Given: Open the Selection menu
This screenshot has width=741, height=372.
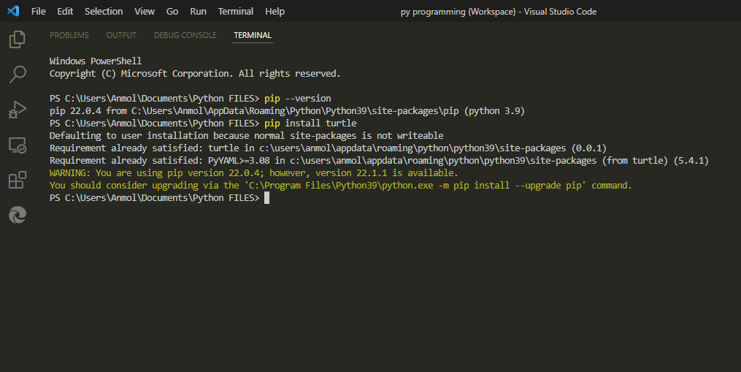Looking at the screenshot, I should pos(104,12).
